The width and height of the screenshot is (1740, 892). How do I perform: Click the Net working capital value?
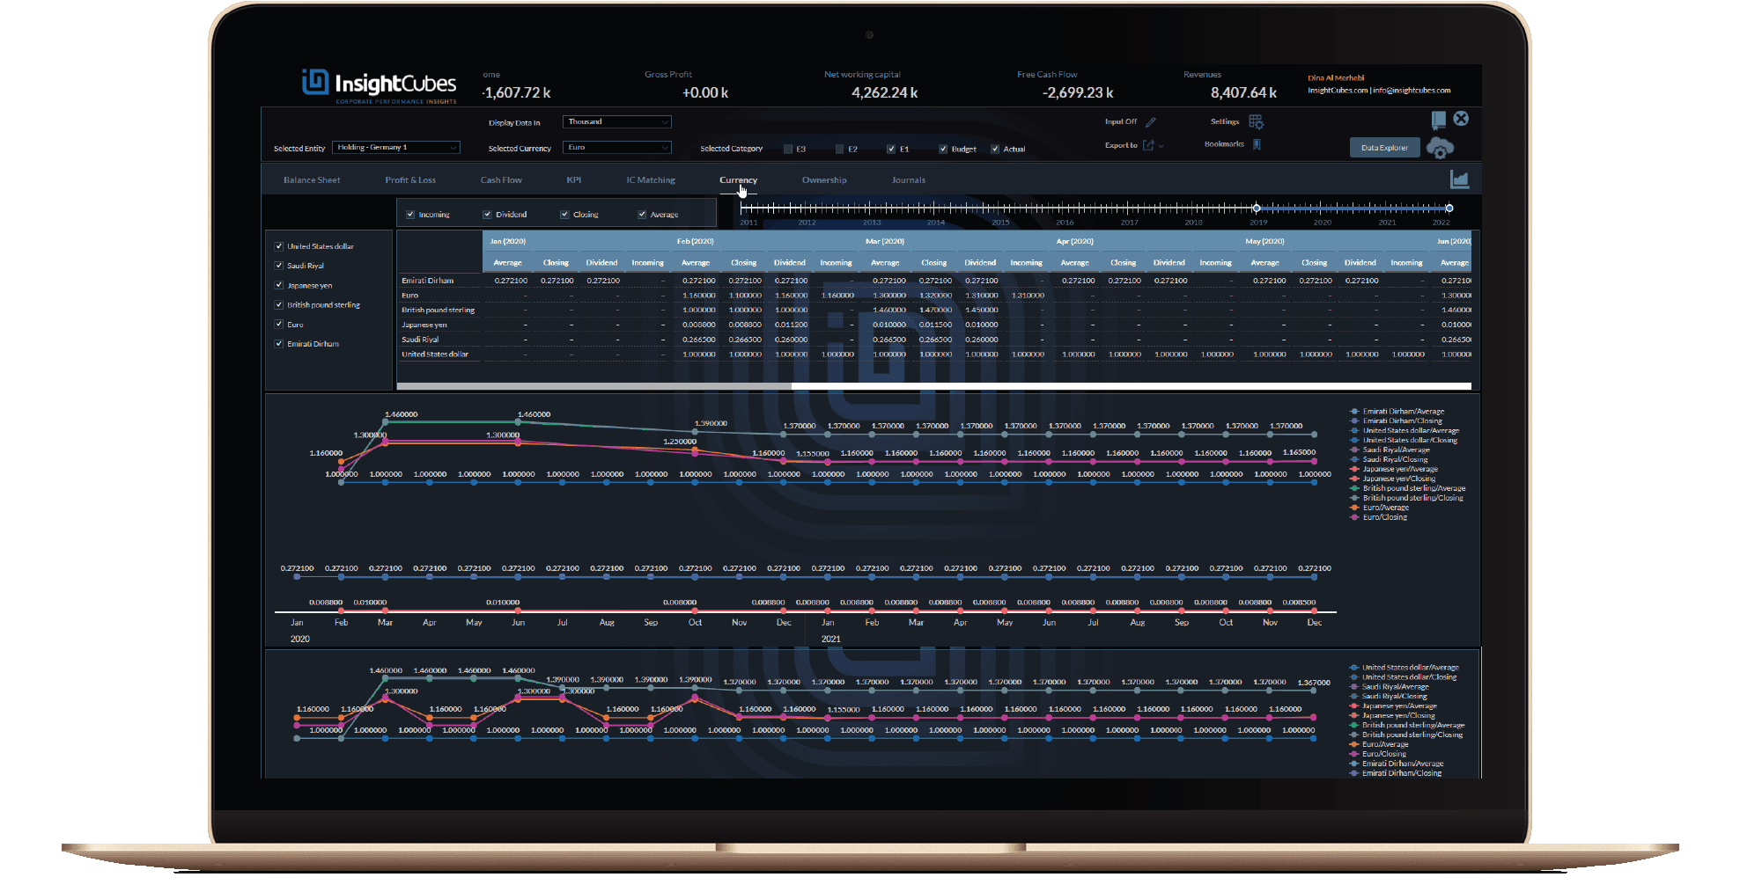(884, 93)
